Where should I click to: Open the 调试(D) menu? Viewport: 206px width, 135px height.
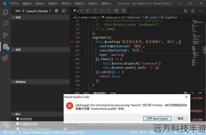click(80, 3)
